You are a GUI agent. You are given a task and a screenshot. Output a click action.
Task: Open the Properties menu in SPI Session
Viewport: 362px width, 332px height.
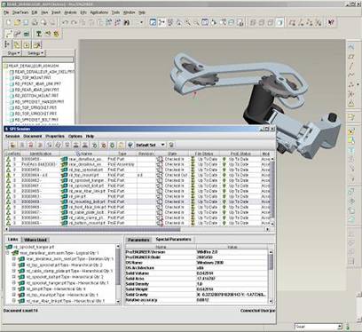tap(55, 136)
